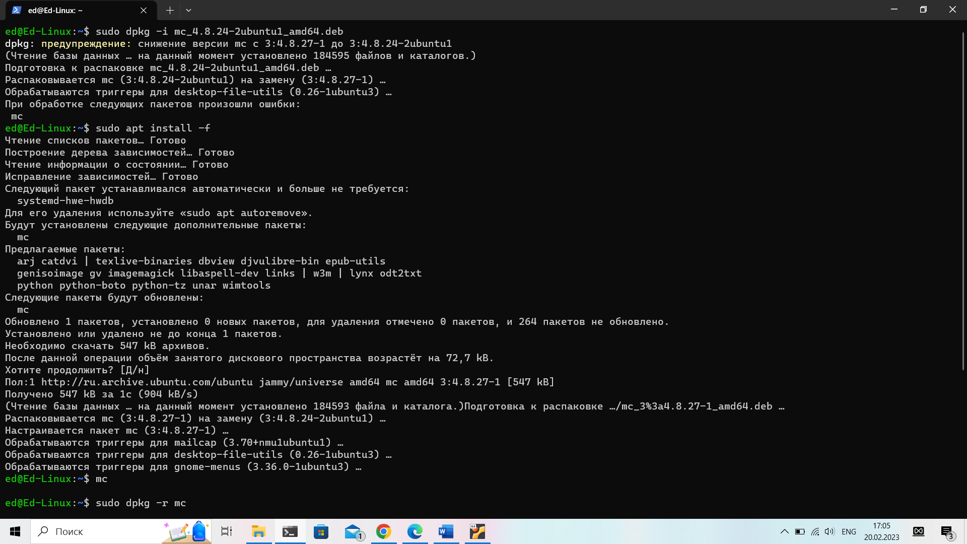The height and width of the screenshot is (544, 967).
Task: Open File Explorer from taskbar
Action: (258, 531)
